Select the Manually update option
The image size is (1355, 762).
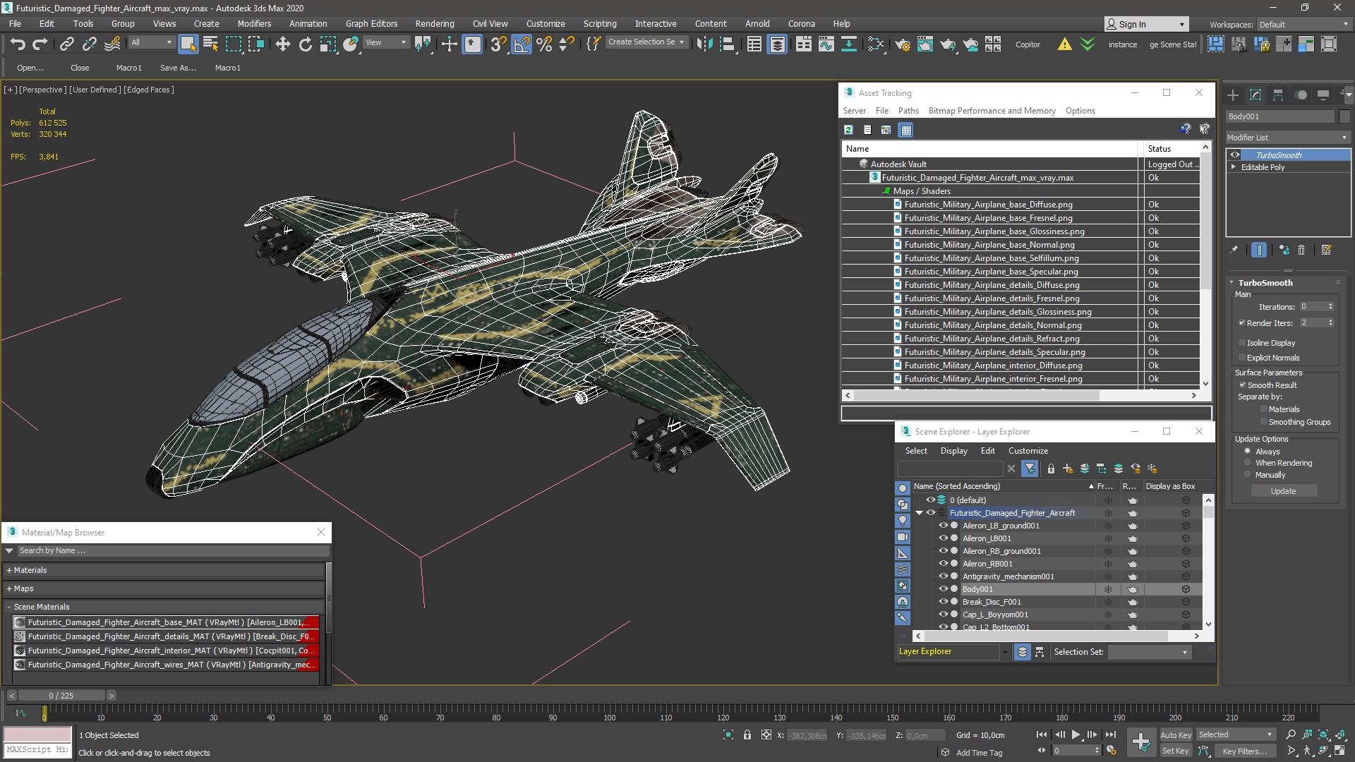[x=1247, y=475]
